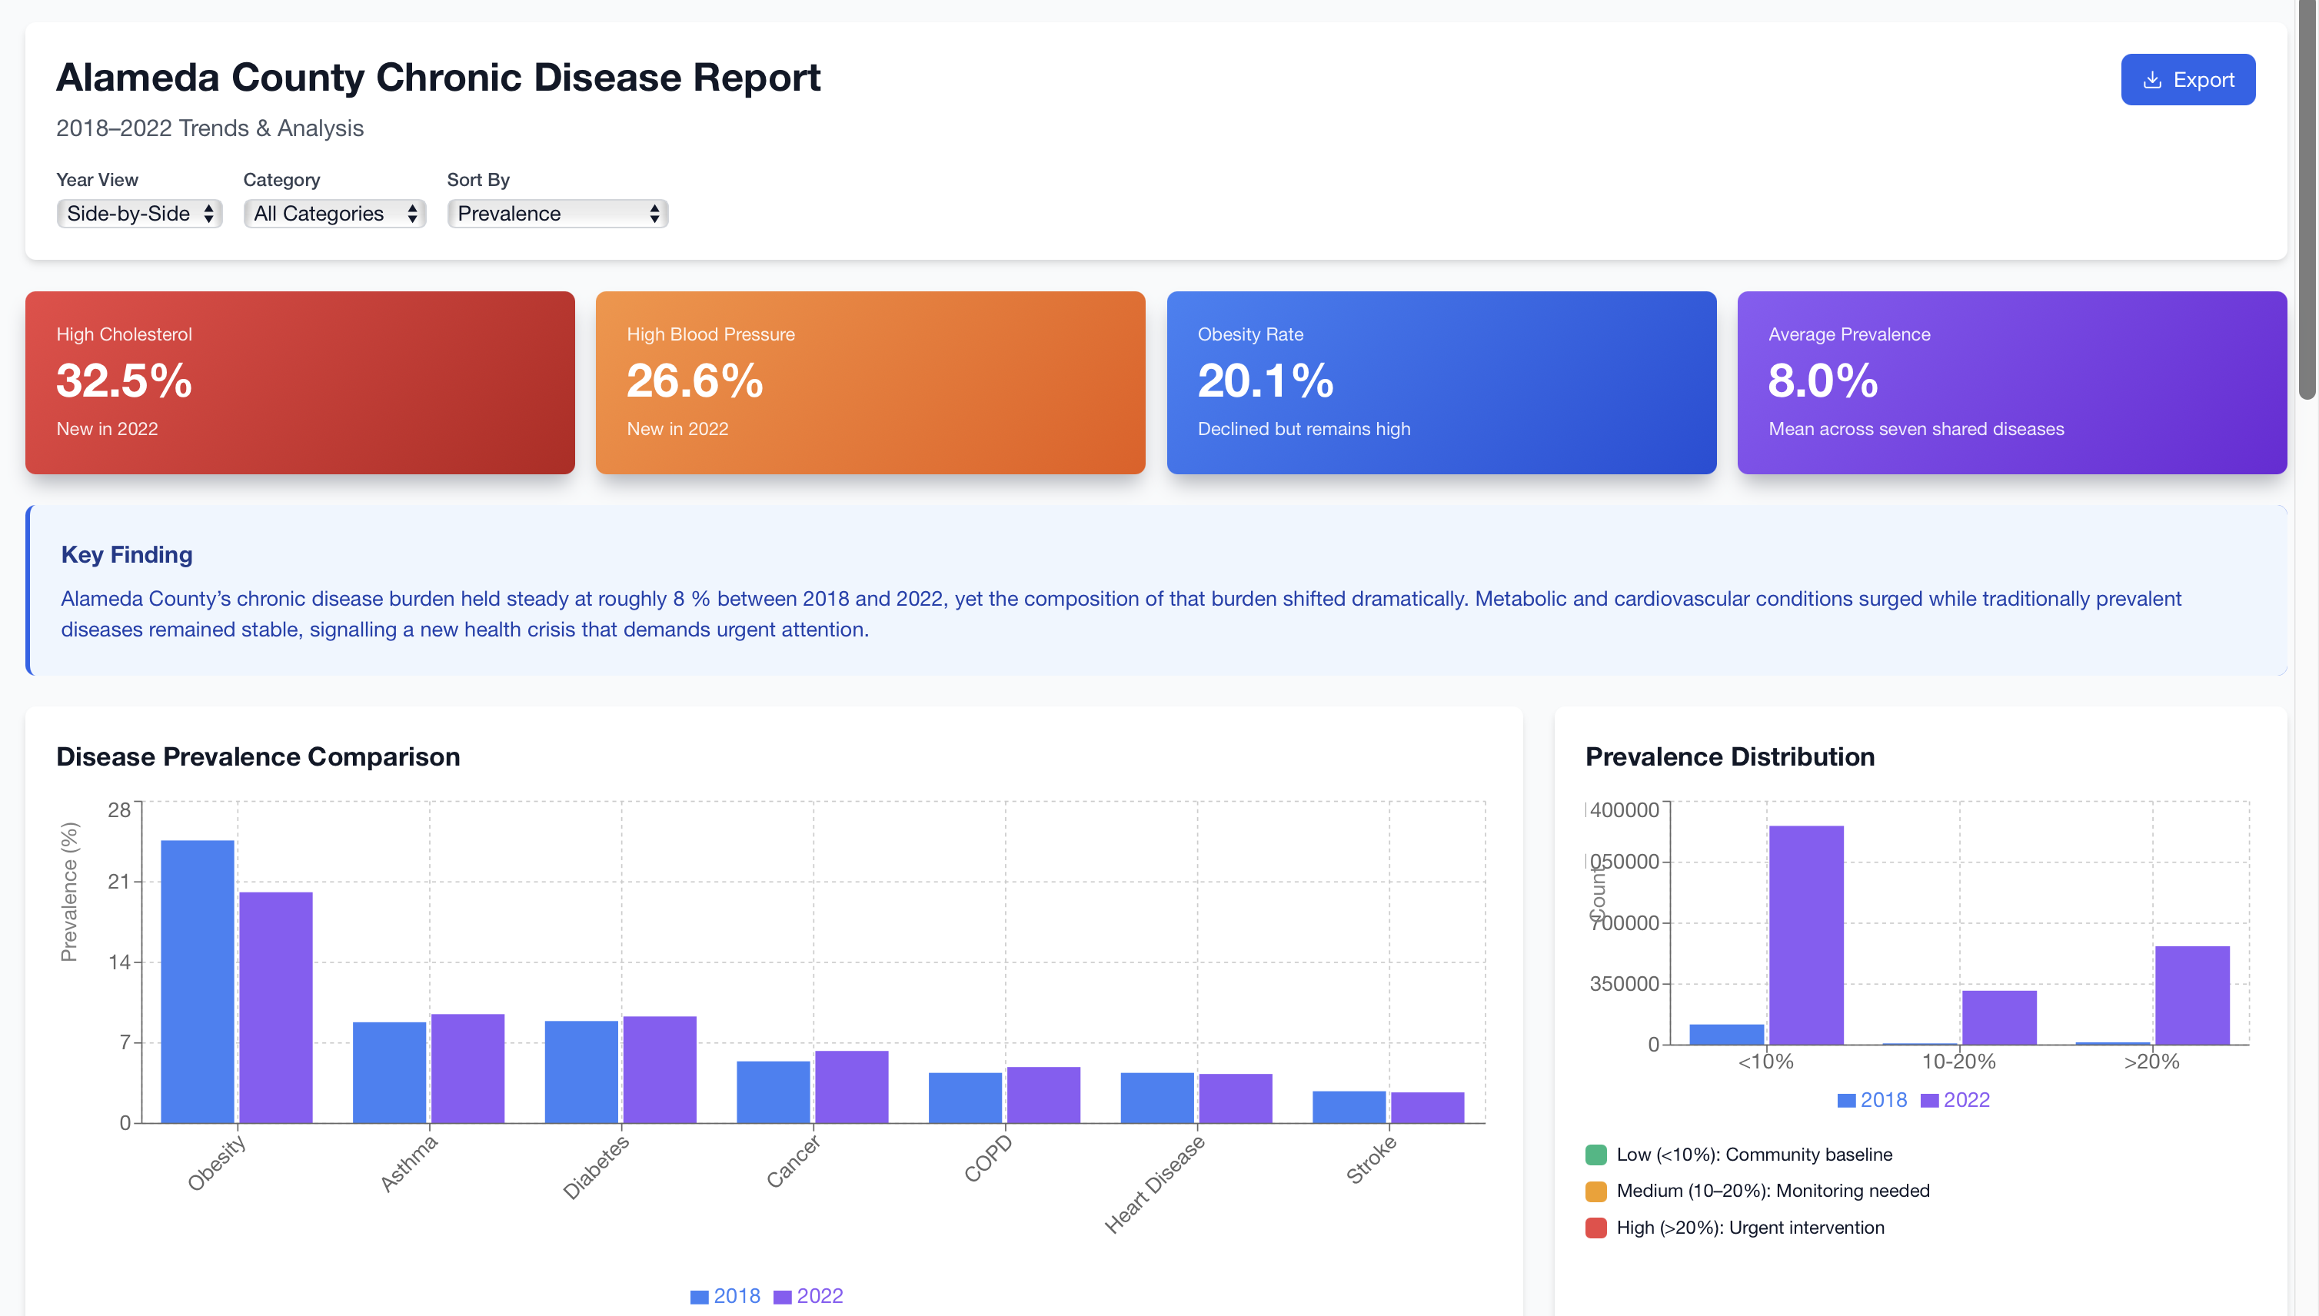Viewport: 2319px width, 1316px height.
Task: Open the Category dropdown showing All Categories
Action: tap(334, 213)
